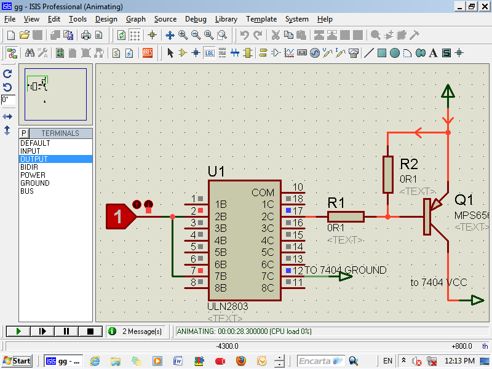Open the Windows Start menu
Screen dimensions: 492x369
coord(17,361)
